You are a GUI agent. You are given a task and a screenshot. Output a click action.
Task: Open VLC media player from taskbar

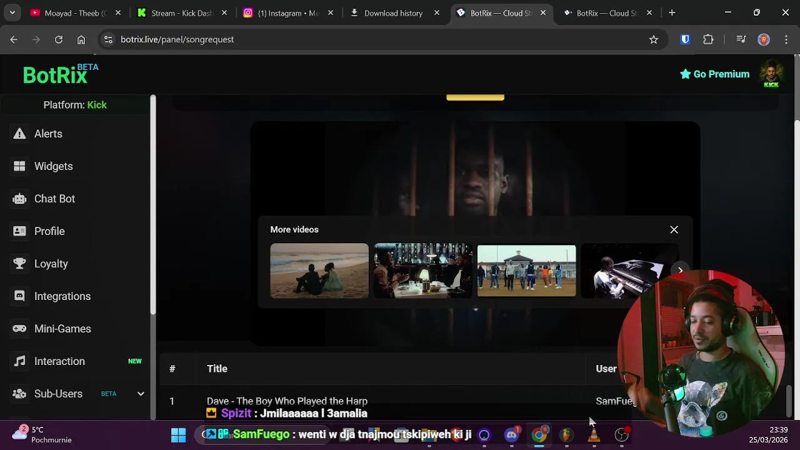pyautogui.click(x=594, y=435)
